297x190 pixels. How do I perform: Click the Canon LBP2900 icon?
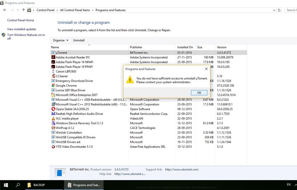click(53, 71)
